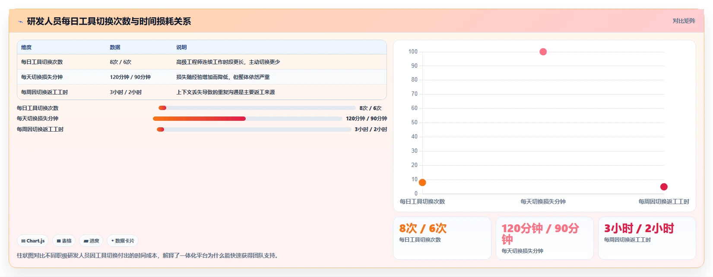Click the y-axis tick label 50
This screenshot has width=713, height=277.
pyautogui.click(x=415, y=123)
